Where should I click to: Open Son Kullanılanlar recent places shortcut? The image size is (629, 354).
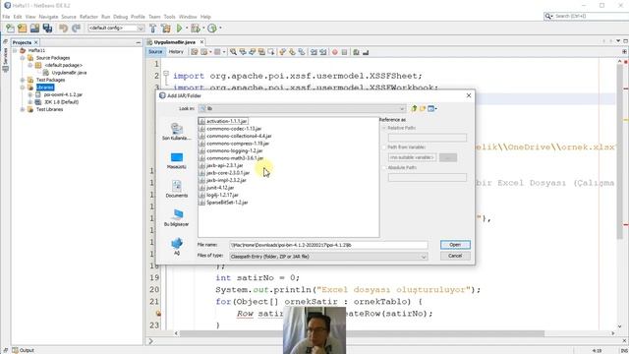177,131
